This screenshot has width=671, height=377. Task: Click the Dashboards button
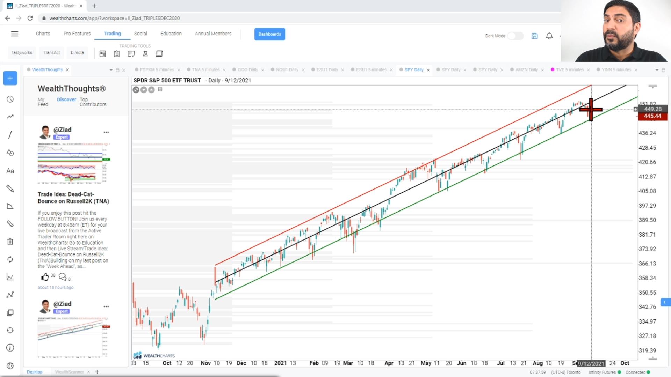pyautogui.click(x=270, y=34)
